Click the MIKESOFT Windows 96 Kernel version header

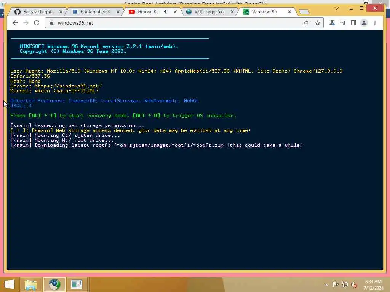(x=99, y=46)
